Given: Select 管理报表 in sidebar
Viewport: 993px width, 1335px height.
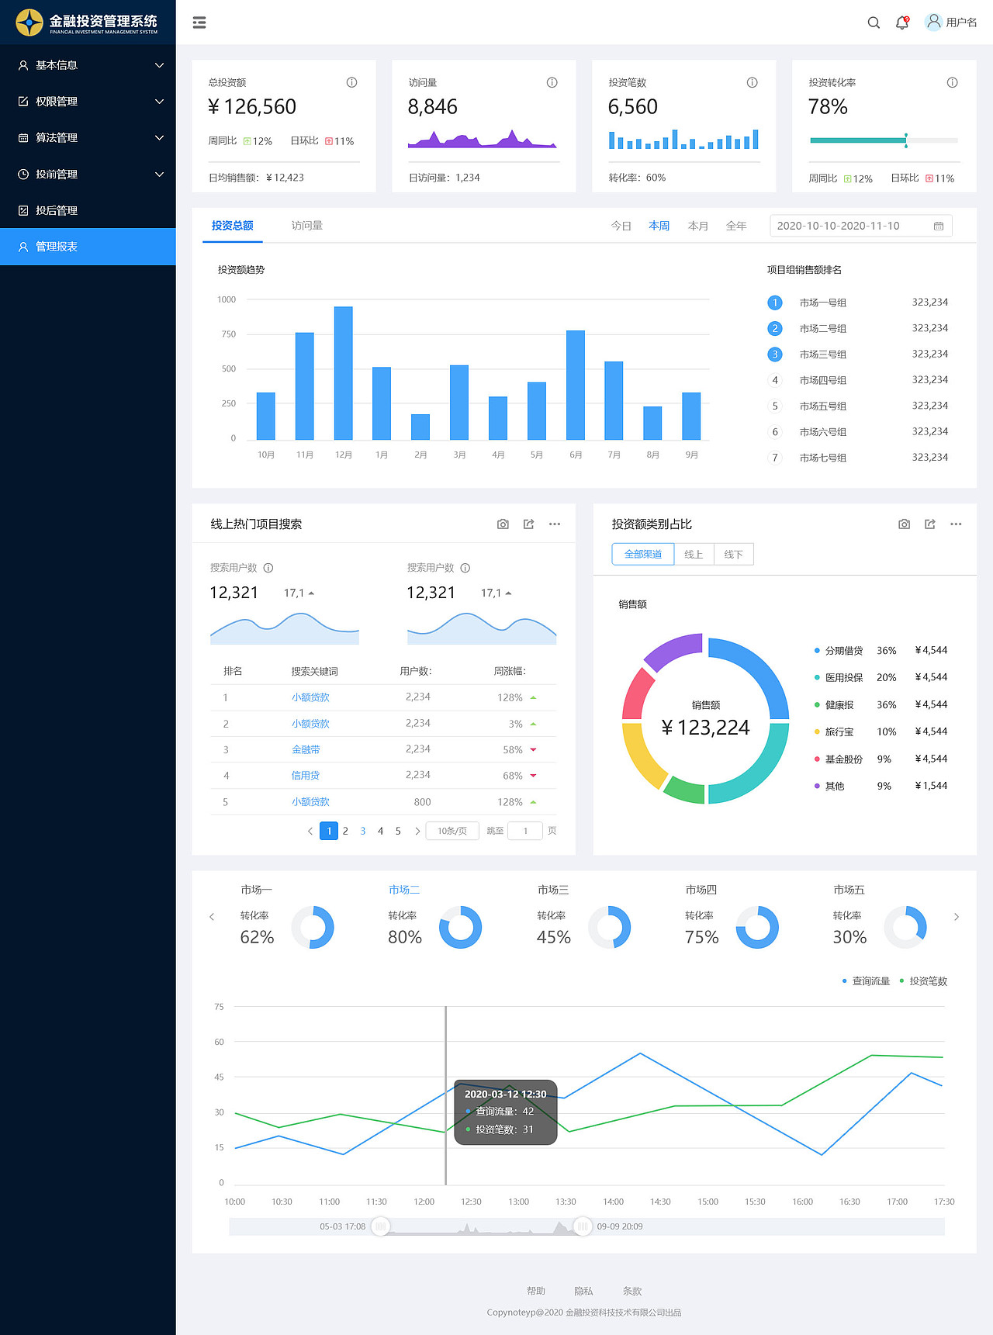Looking at the screenshot, I should pyautogui.click(x=88, y=247).
